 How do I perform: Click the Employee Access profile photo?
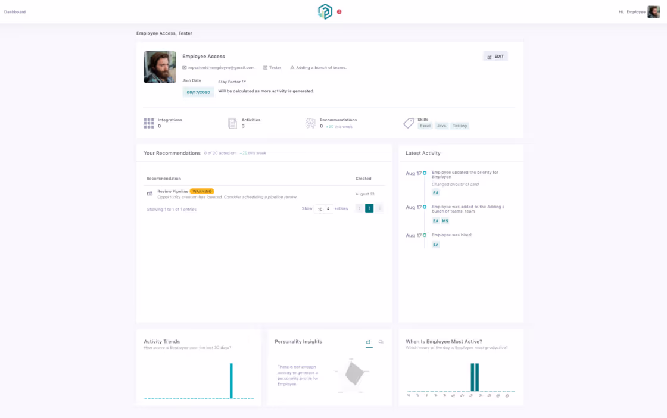[x=160, y=67]
